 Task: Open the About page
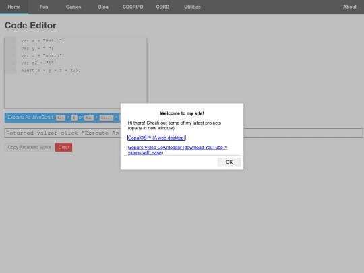click(x=350, y=7)
